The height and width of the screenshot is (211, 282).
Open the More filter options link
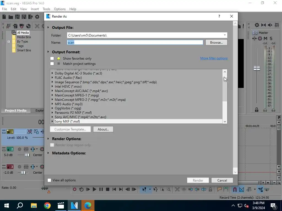[214, 58]
